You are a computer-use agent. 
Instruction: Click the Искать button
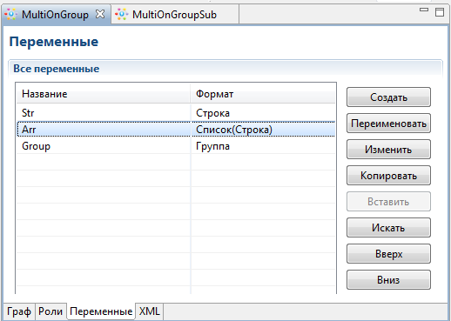tap(388, 228)
